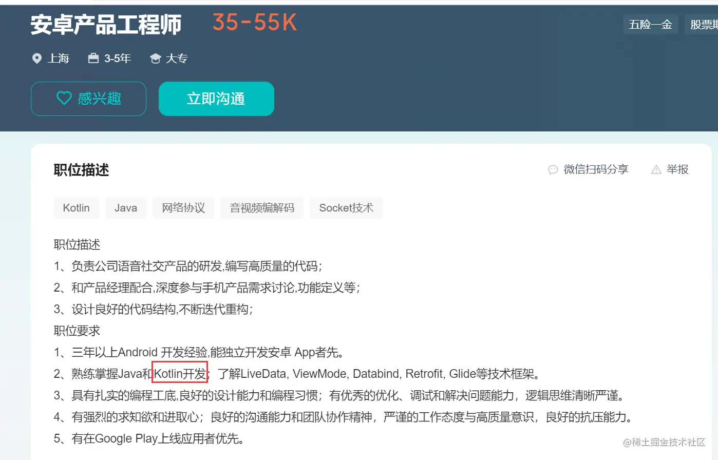The image size is (718, 460).
Task: Select the Socket技术 skill tag
Action: tap(346, 208)
